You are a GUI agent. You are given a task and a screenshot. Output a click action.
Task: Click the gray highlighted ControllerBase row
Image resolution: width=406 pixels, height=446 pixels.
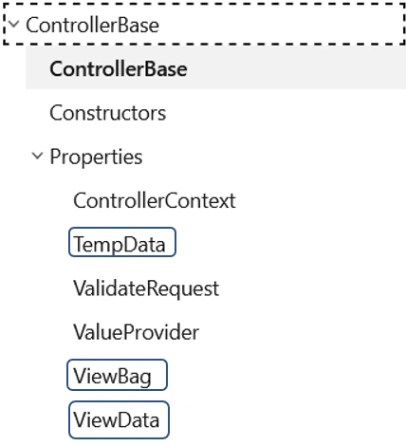[x=215, y=68]
